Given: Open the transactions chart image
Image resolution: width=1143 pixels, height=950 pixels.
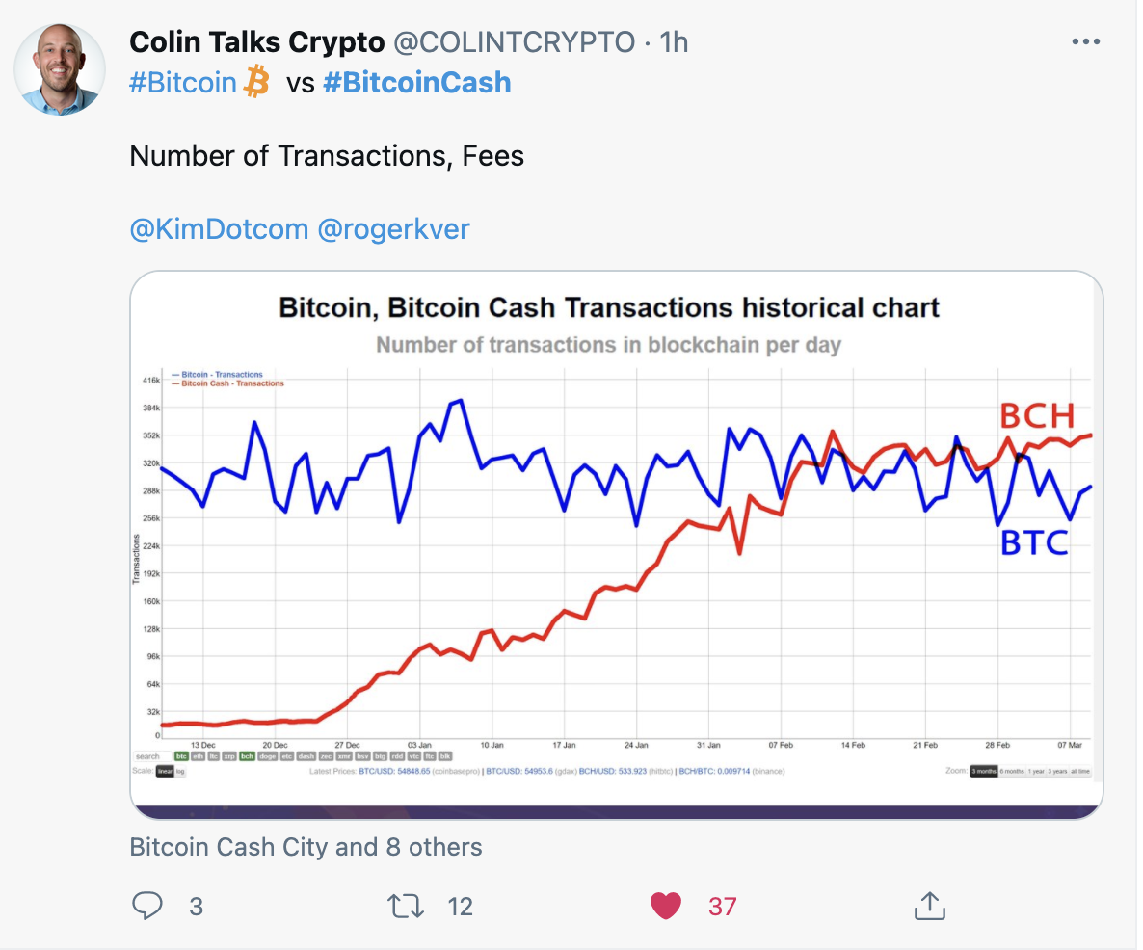Looking at the screenshot, I should point(617,545).
